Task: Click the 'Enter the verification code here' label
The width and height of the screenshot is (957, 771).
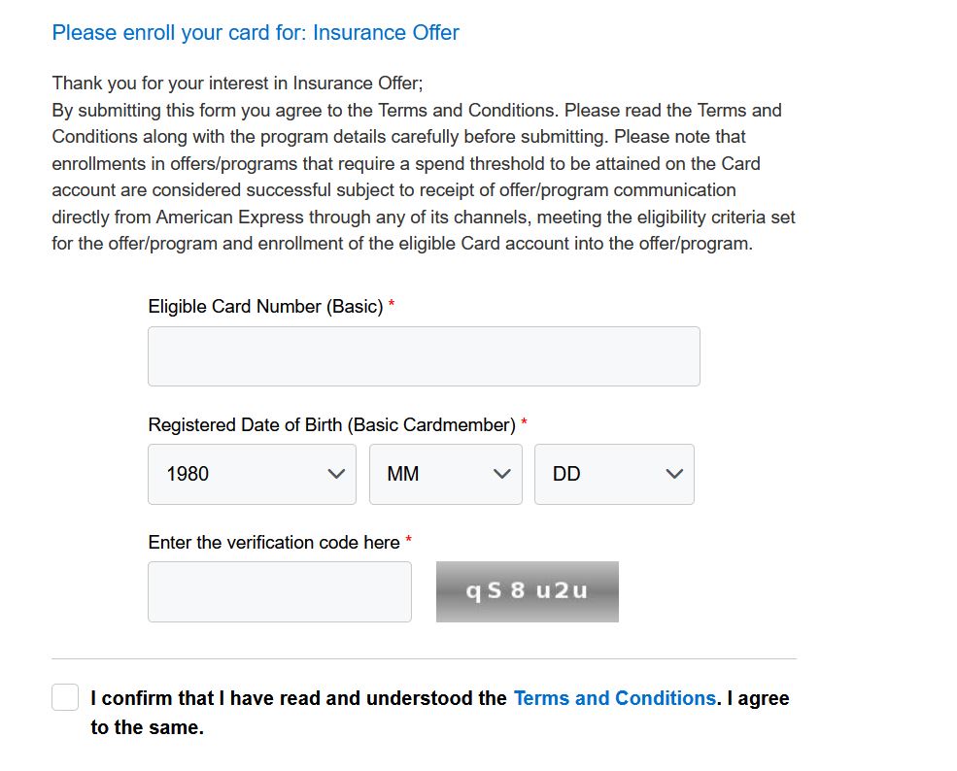Action: pos(274,542)
